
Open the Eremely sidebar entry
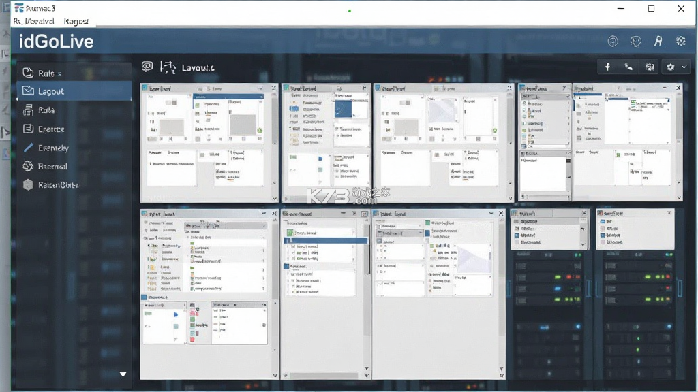click(74, 148)
